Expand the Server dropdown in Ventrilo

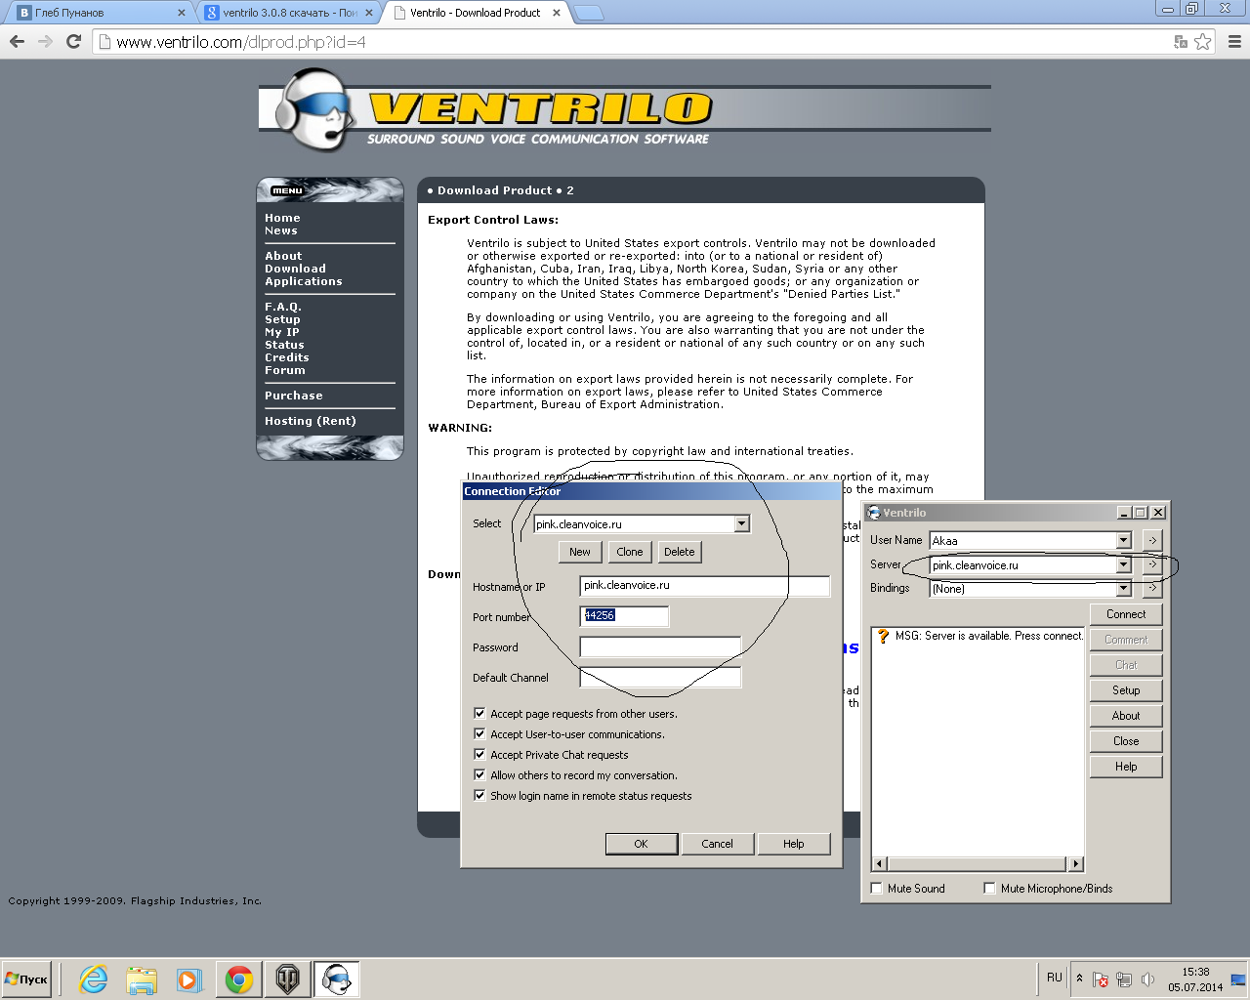point(1123,564)
